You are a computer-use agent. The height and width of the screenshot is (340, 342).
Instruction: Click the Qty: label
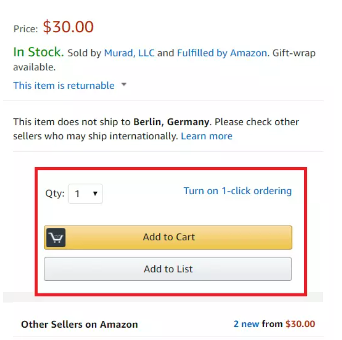click(55, 194)
